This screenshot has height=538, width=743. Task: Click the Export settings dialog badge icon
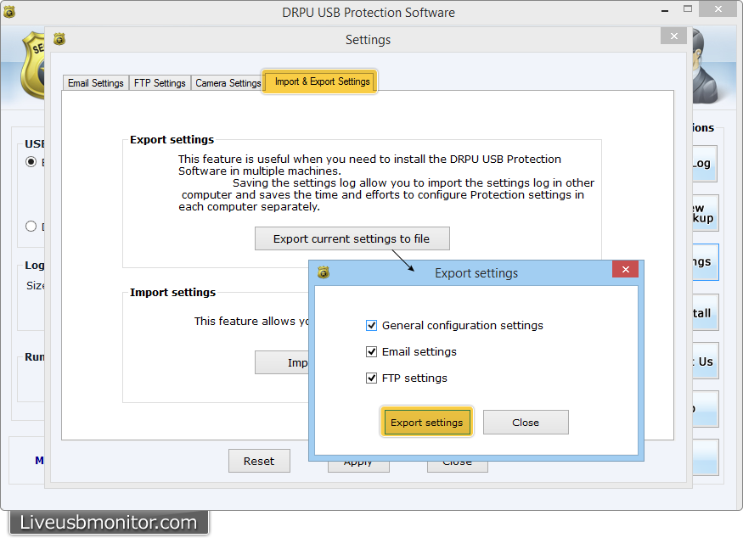click(x=324, y=272)
